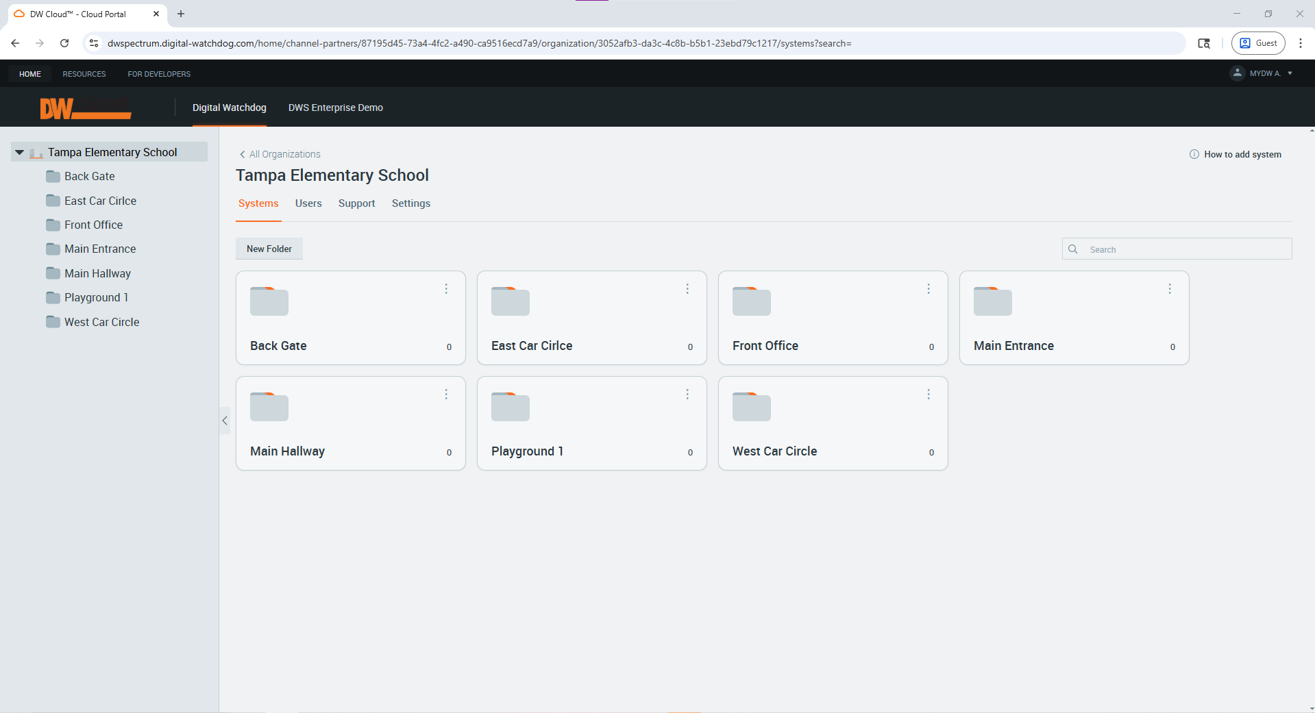Switch to the Settings tab
This screenshot has height=713, width=1315.
[411, 203]
